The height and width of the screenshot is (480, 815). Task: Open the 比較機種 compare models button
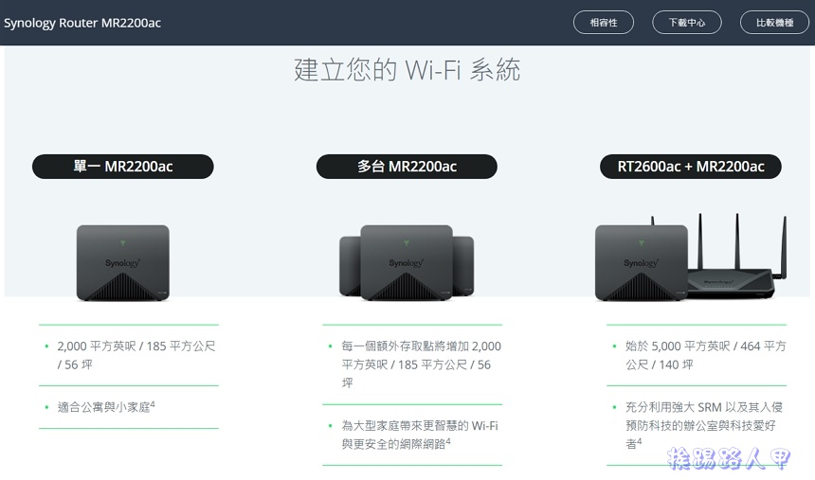coord(774,23)
